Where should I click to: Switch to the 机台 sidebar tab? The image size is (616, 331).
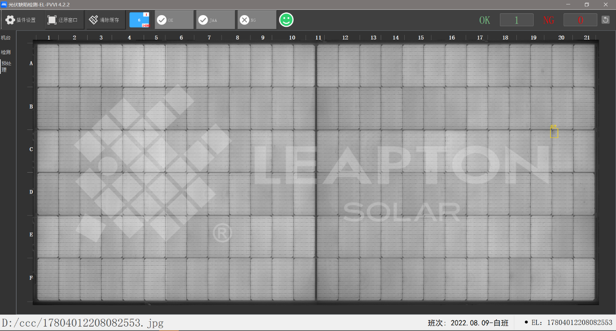(x=6, y=38)
